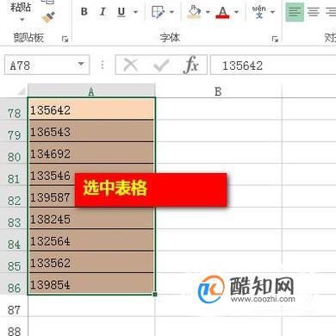Click cell containing 135642

tap(91, 109)
